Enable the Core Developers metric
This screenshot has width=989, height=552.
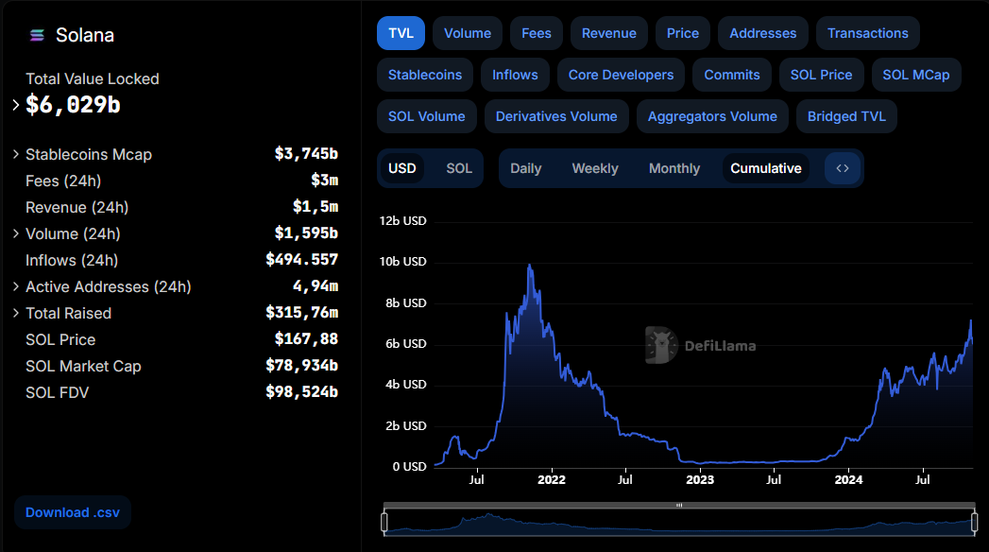click(x=621, y=75)
